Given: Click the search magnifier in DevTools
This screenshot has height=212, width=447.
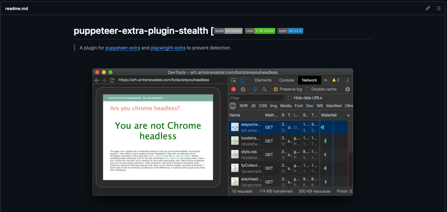Looking at the screenshot, I should coord(264,89).
